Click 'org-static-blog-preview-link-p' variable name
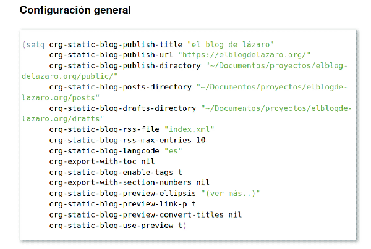371x249 pixels. [118, 204]
